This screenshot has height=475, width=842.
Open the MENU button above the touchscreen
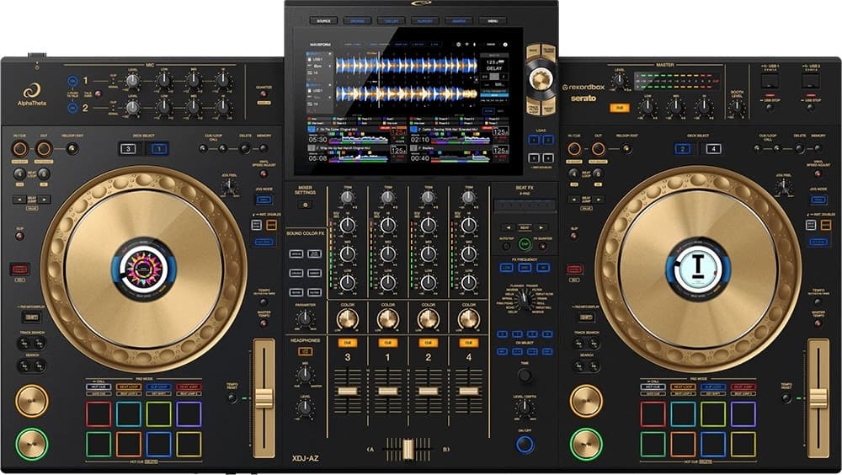[x=493, y=21]
